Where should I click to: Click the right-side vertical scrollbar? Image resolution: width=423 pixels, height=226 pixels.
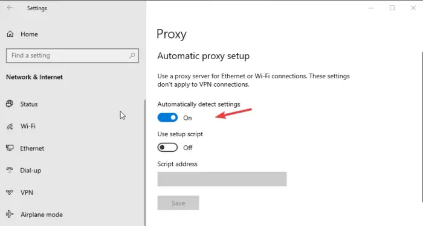pyautogui.click(x=422, y=127)
